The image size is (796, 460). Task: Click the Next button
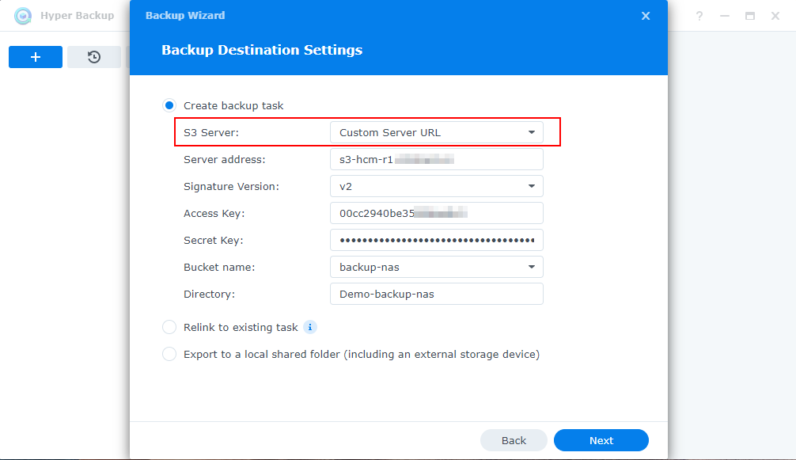coord(601,440)
